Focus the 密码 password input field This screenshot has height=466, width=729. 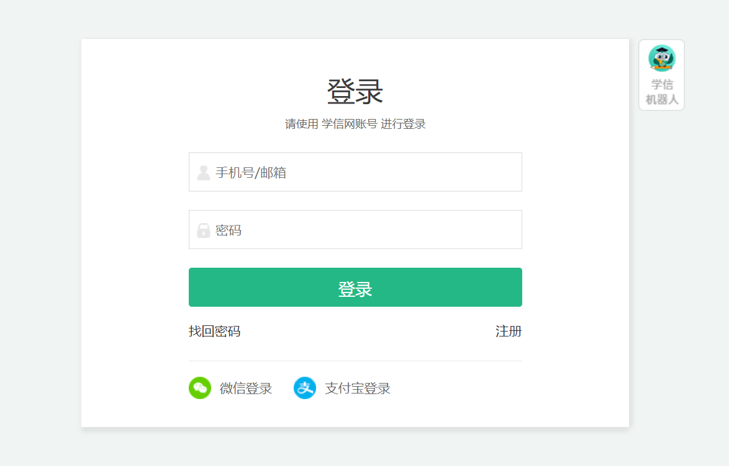click(x=355, y=229)
